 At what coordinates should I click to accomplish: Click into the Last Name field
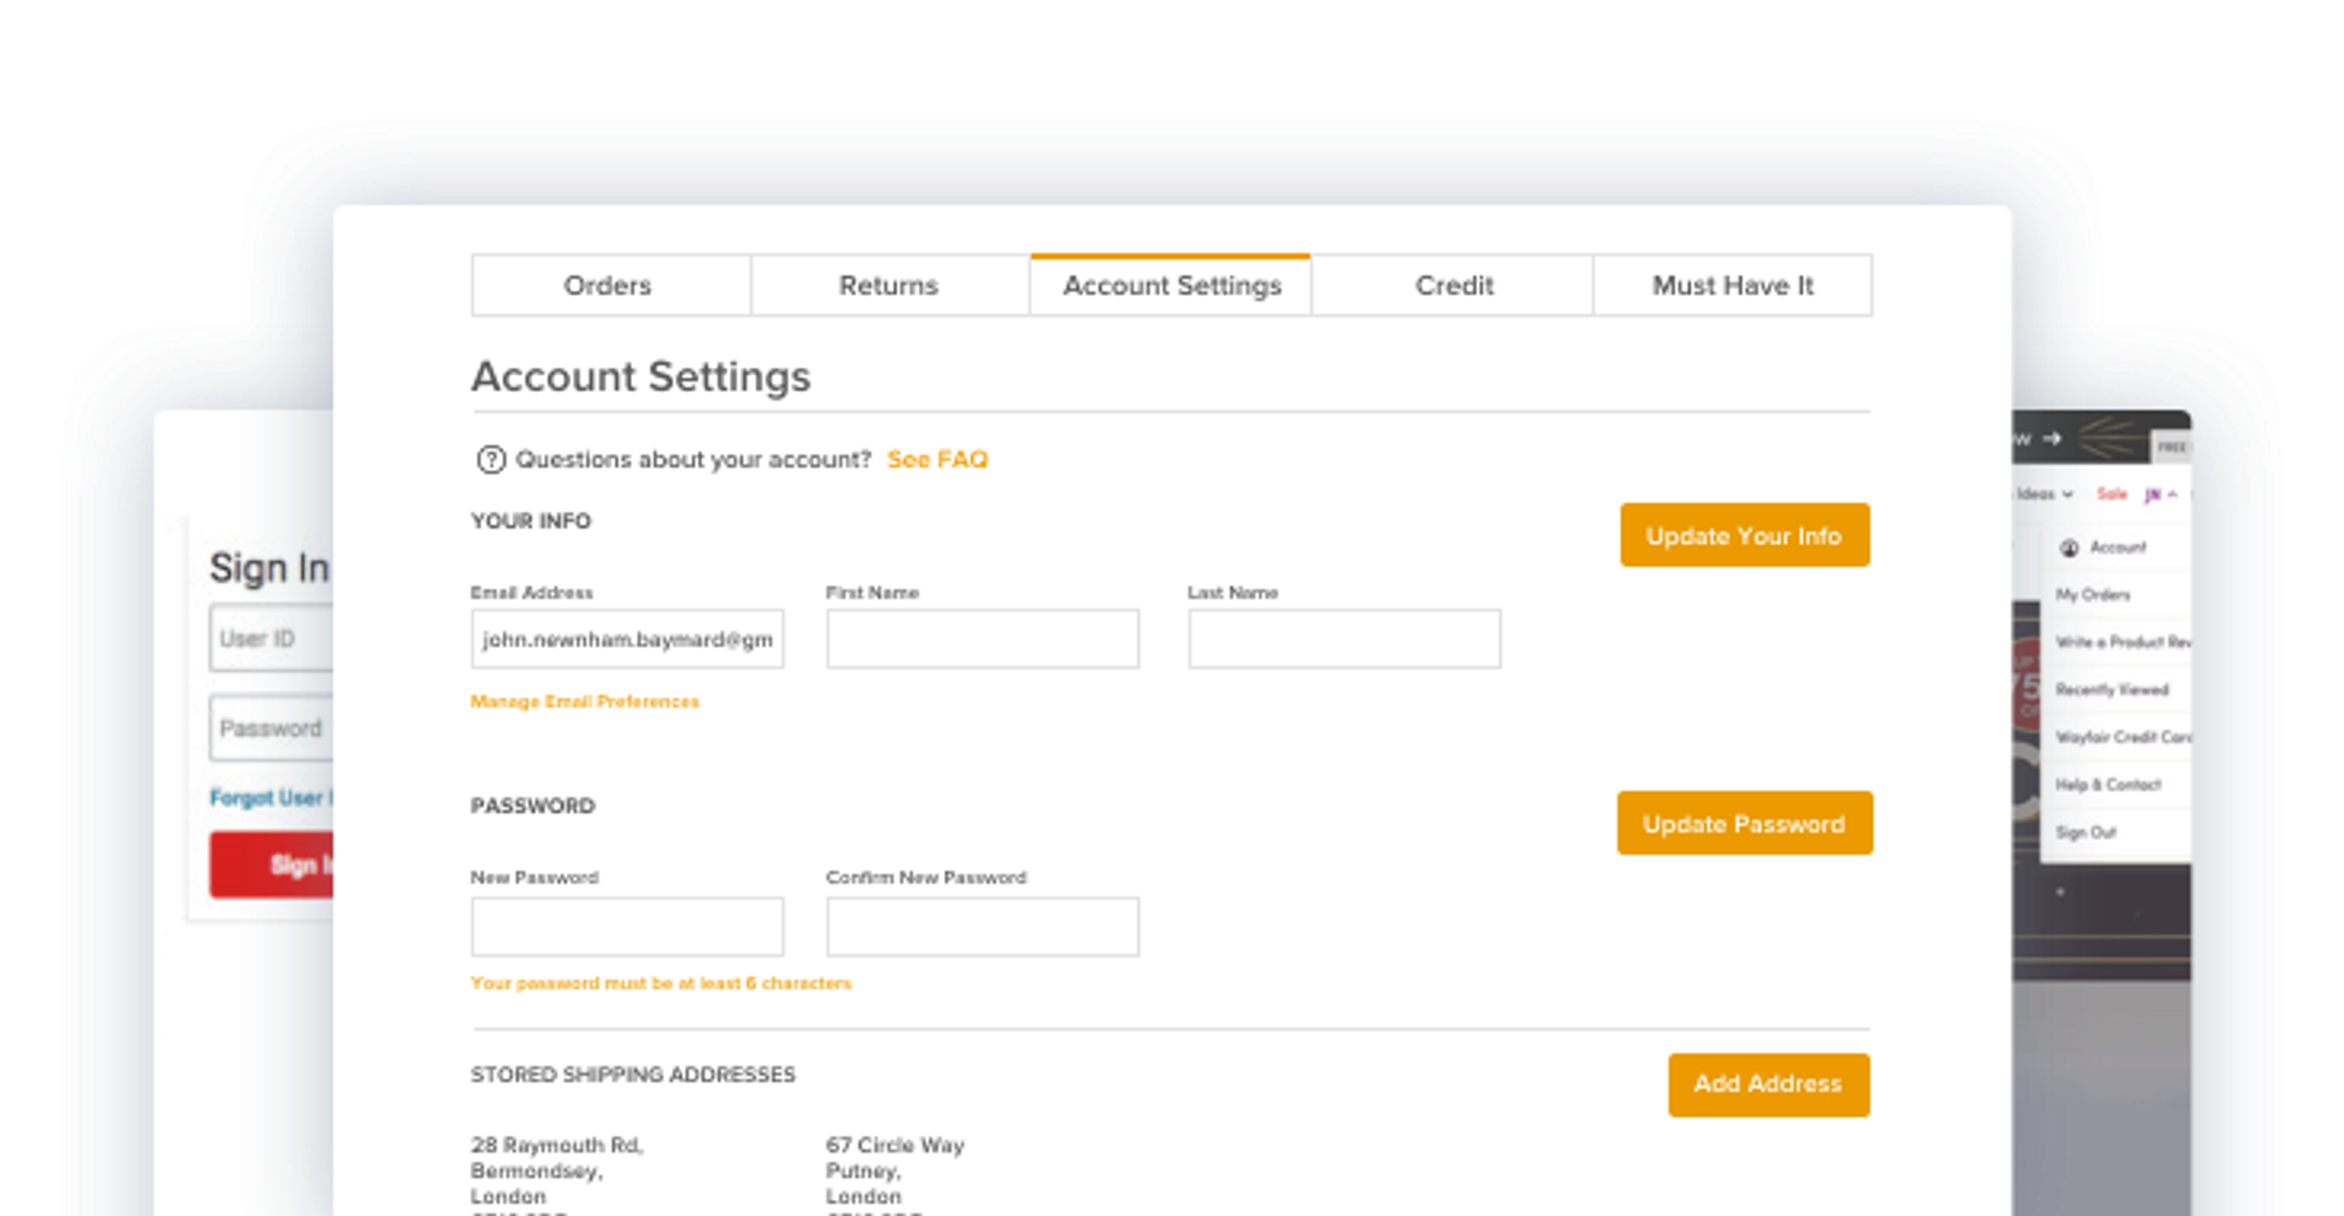tap(1344, 639)
